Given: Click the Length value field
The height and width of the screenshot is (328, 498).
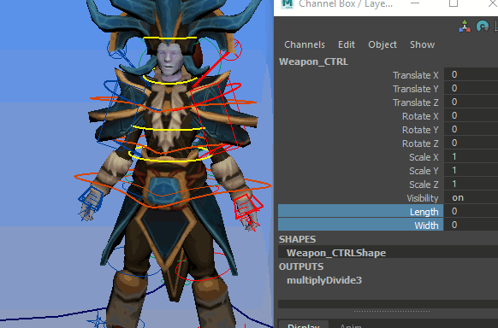Looking at the screenshot, I should 471,211.
